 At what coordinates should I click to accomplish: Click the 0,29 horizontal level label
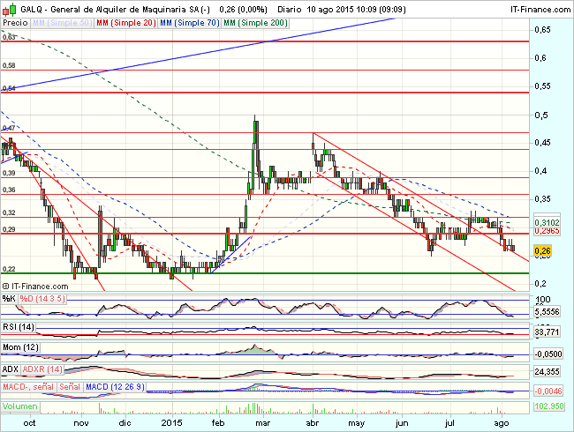coord(9,229)
